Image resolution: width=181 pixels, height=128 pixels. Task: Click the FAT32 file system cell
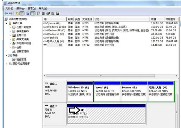(x=86, y=45)
